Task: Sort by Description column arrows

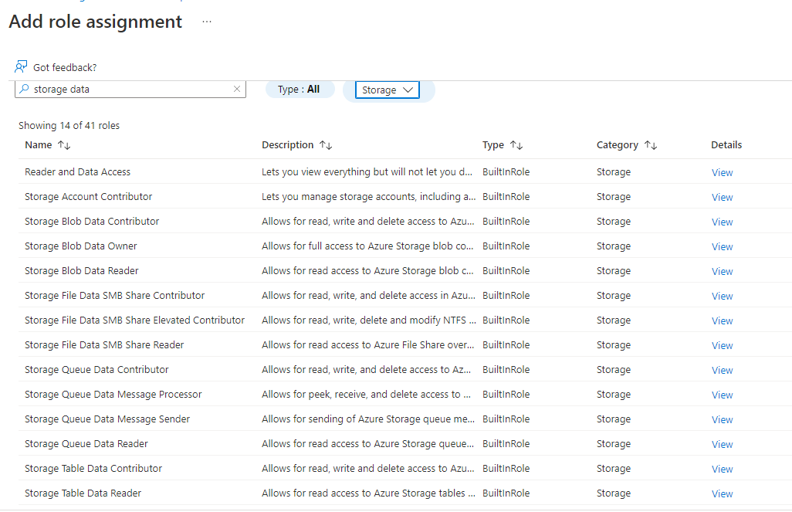Action: tap(326, 145)
